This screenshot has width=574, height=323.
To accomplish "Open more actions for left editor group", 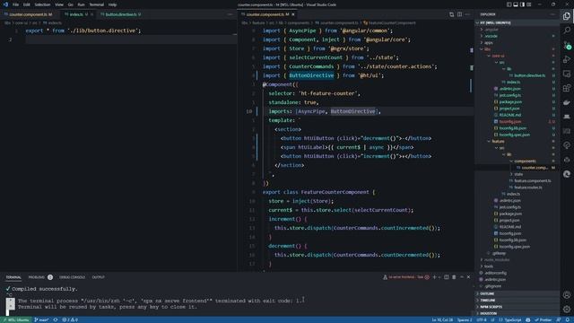I will click(x=230, y=14).
